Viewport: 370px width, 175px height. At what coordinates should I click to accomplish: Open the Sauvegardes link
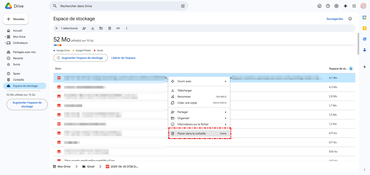click(335, 19)
